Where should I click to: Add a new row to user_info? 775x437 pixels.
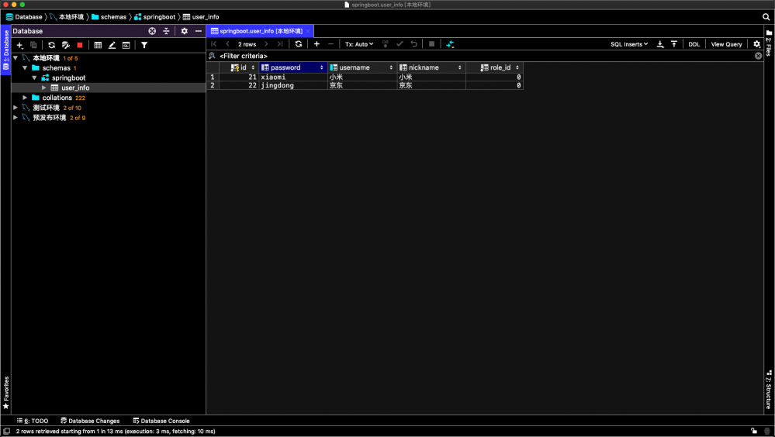317,44
